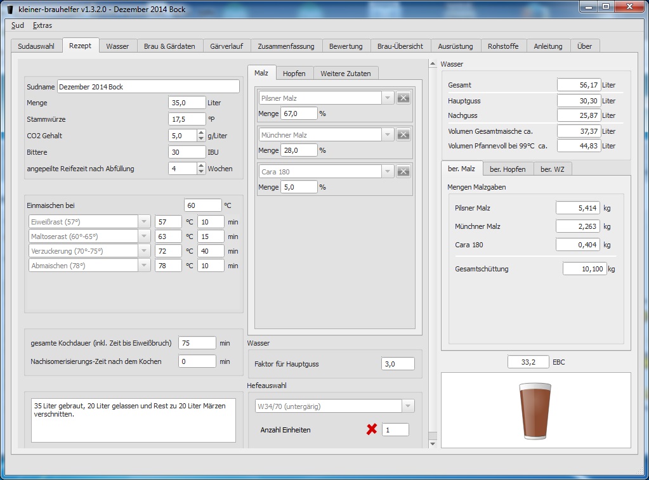Switch to the Hopfen tab

294,74
